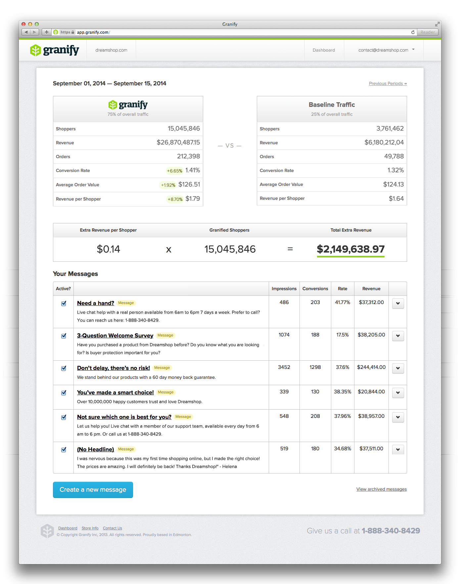
Task: Click Revenue column header in messages table
Action: [x=371, y=289]
